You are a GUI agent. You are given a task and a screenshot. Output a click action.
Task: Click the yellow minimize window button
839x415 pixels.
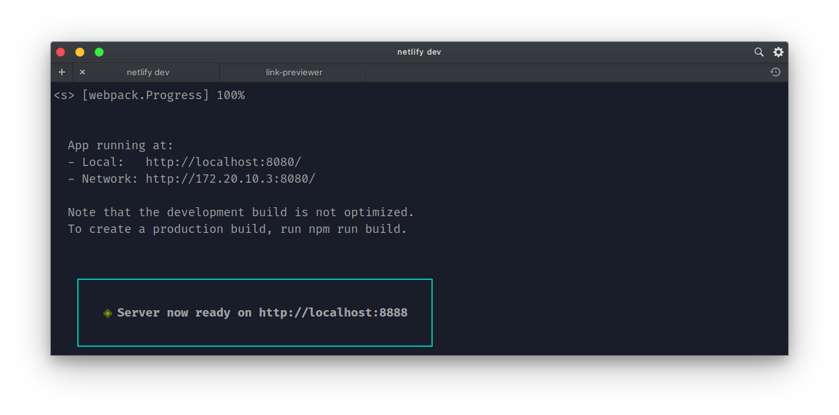tap(80, 52)
